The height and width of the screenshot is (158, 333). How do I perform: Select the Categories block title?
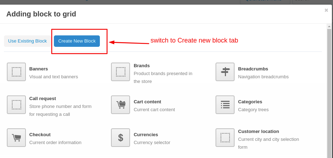(x=250, y=102)
